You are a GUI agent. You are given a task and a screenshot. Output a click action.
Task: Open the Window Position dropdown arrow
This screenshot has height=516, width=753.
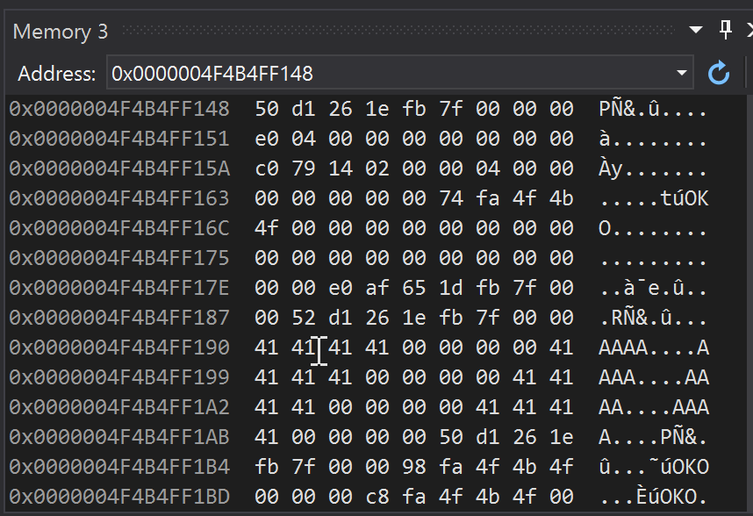point(696,31)
